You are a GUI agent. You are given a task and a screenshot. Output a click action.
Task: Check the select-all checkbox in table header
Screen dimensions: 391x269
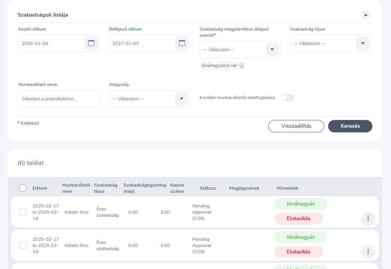(23, 188)
